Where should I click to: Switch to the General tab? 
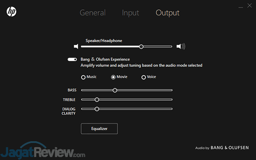pos(93,13)
